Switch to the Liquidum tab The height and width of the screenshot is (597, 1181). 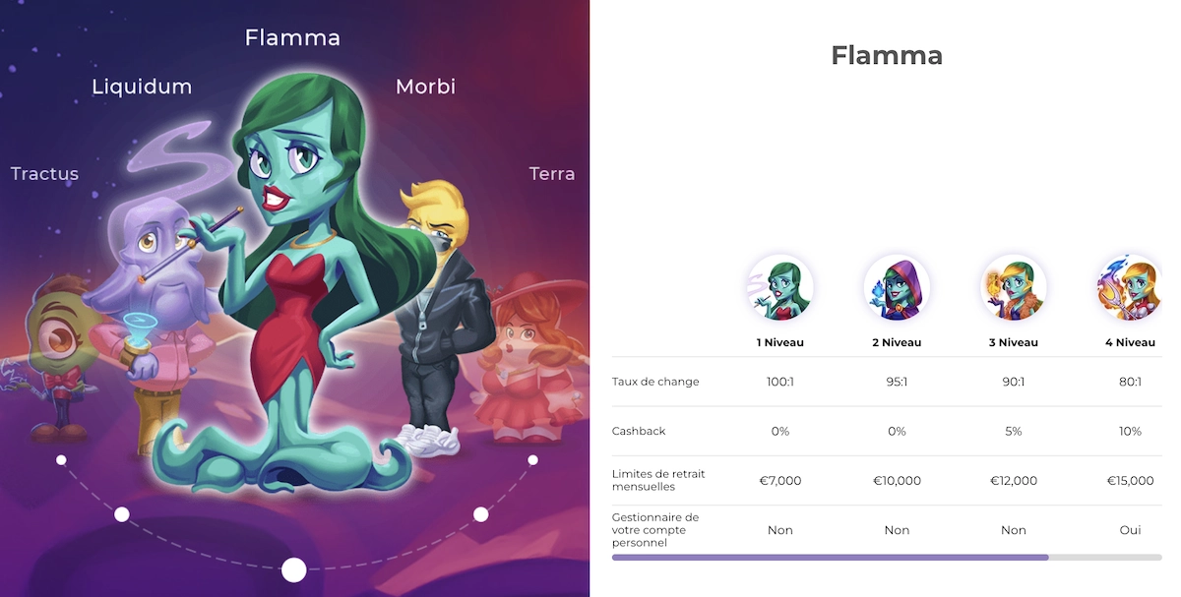click(142, 87)
